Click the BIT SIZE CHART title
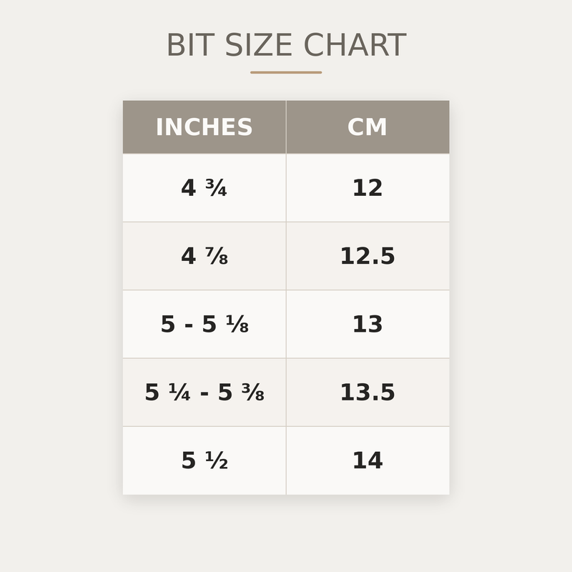The image size is (572, 572). [x=286, y=46]
